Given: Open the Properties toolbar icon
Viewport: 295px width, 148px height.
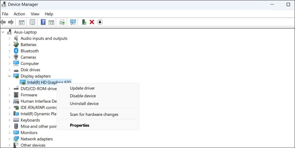Looking at the screenshot, I should click(32, 22).
